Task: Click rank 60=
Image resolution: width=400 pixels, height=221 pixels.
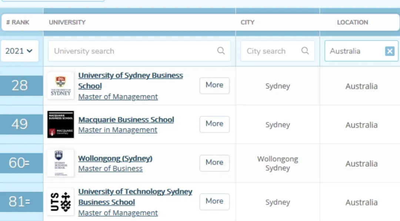Action: pyautogui.click(x=20, y=163)
